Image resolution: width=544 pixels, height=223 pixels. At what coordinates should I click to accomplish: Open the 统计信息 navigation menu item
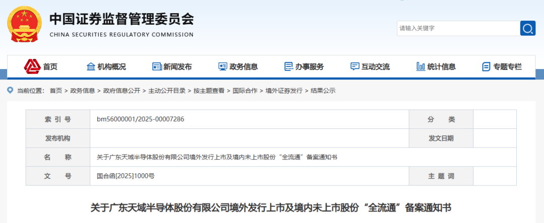[441, 67]
